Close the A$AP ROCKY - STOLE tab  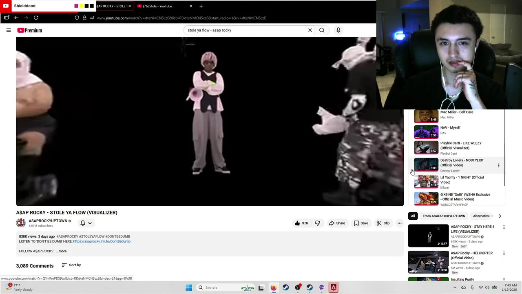coord(130,6)
